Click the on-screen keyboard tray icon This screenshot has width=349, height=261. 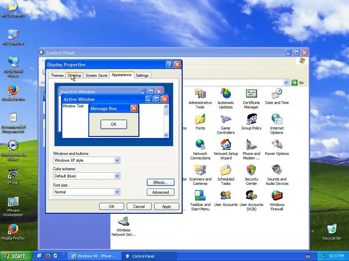pyautogui.click(x=308, y=256)
